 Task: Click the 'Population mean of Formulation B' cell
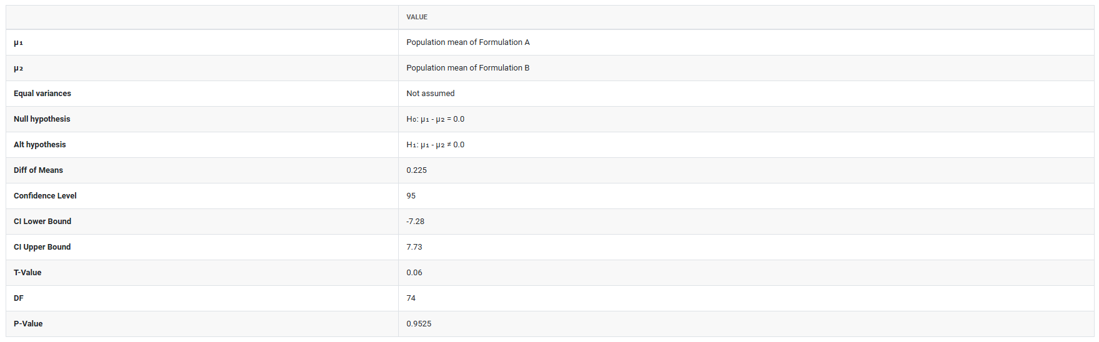(467, 68)
